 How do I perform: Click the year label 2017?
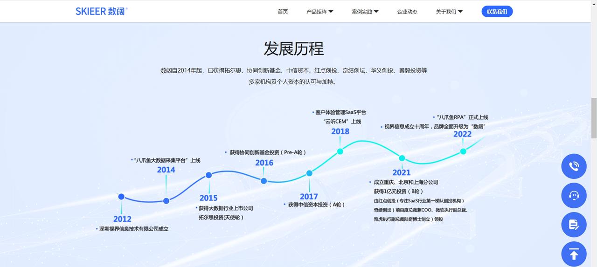click(309, 197)
